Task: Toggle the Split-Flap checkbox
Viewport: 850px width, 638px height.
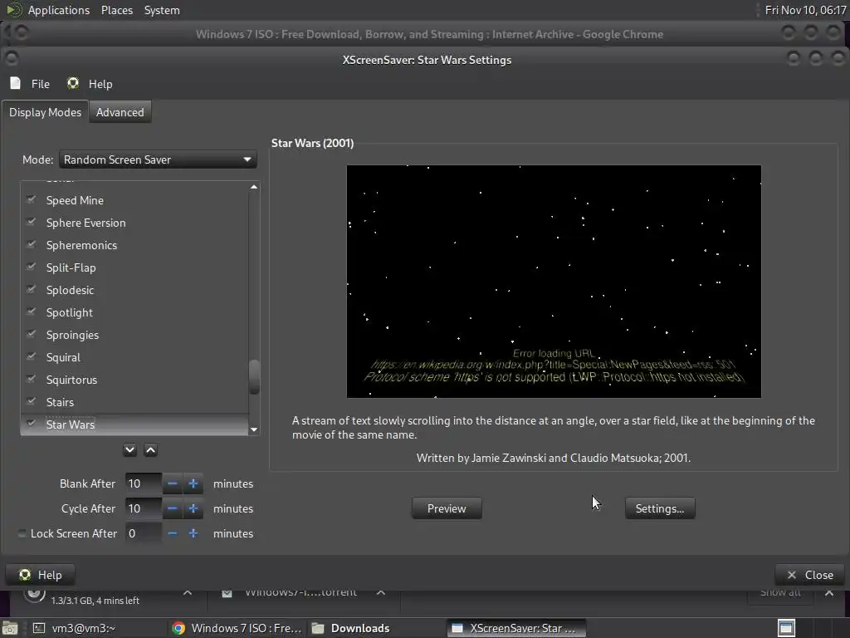Action: (x=31, y=267)
